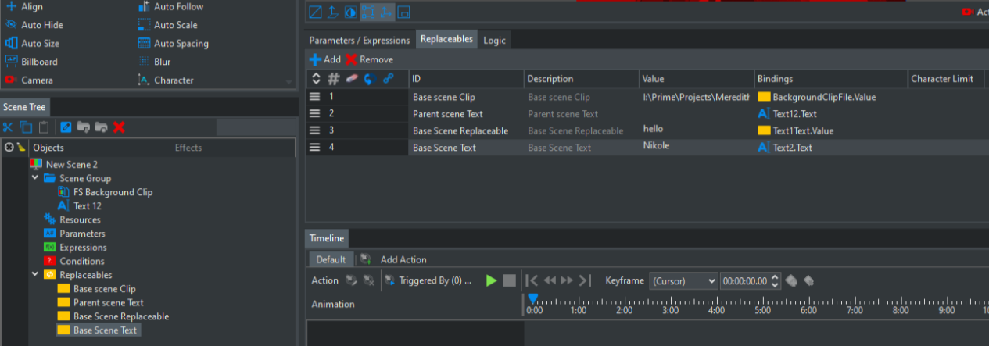The image size is (989, 346).
Task: Open the Logic tab
Action: [x=494, y=40]
